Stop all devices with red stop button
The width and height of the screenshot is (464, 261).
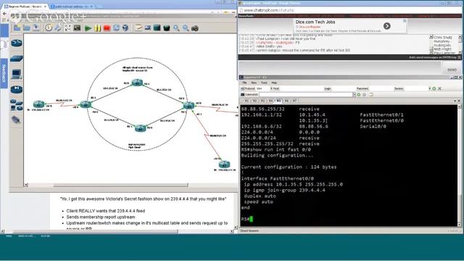(107, 28)
